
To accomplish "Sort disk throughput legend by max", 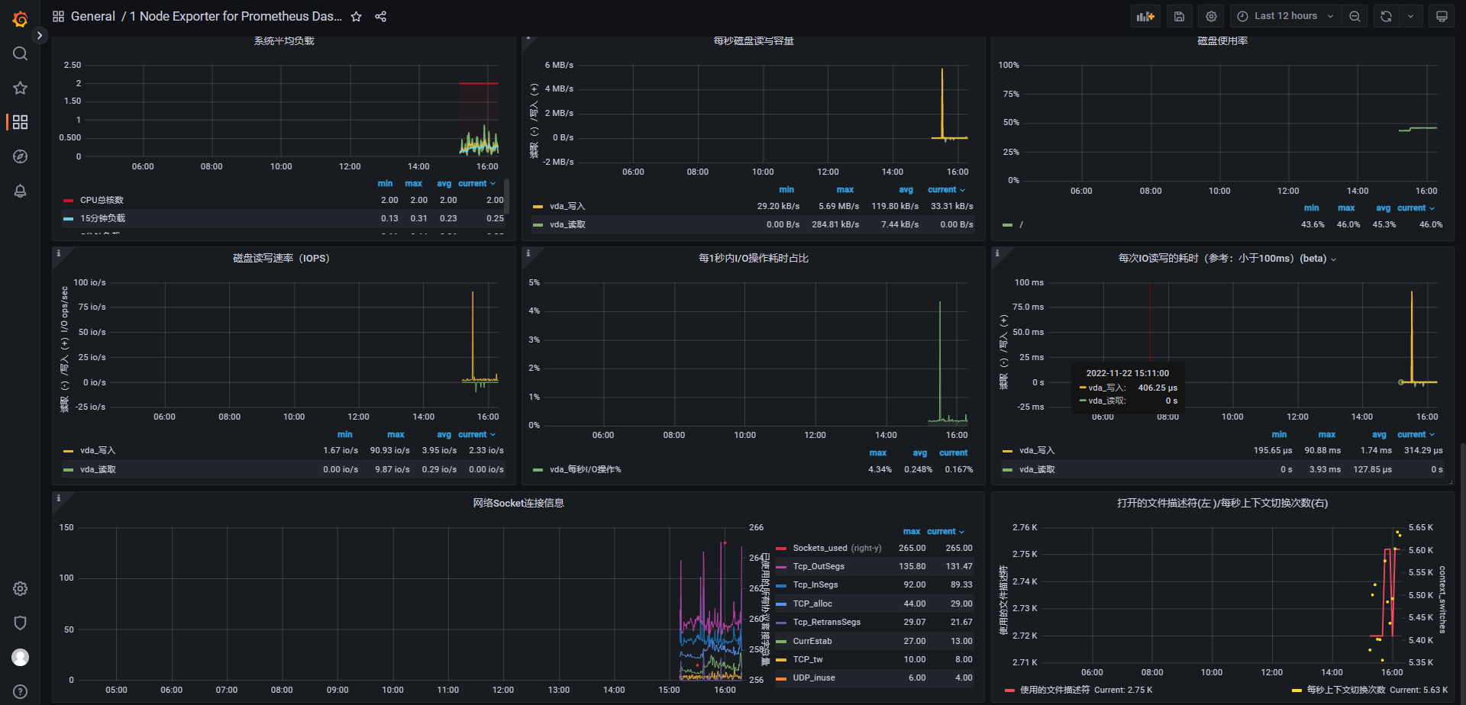I will [x=844, y=189].
